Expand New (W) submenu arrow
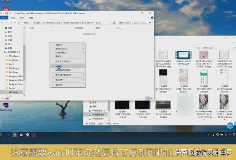The width and height of the screenshot is (236, 160). pyautogui.click(x=83, y=80)
